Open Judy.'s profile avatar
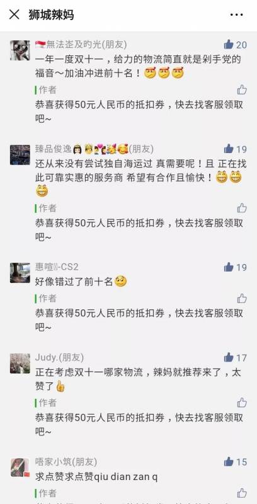The image size is (257, 504). 20,364
